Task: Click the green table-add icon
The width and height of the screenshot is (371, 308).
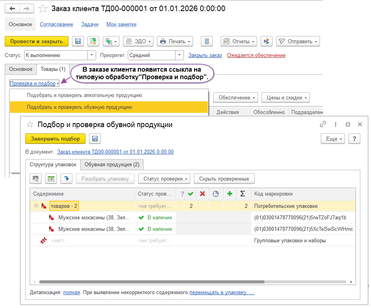Action: pyautogui.click(x=51, y=179)
